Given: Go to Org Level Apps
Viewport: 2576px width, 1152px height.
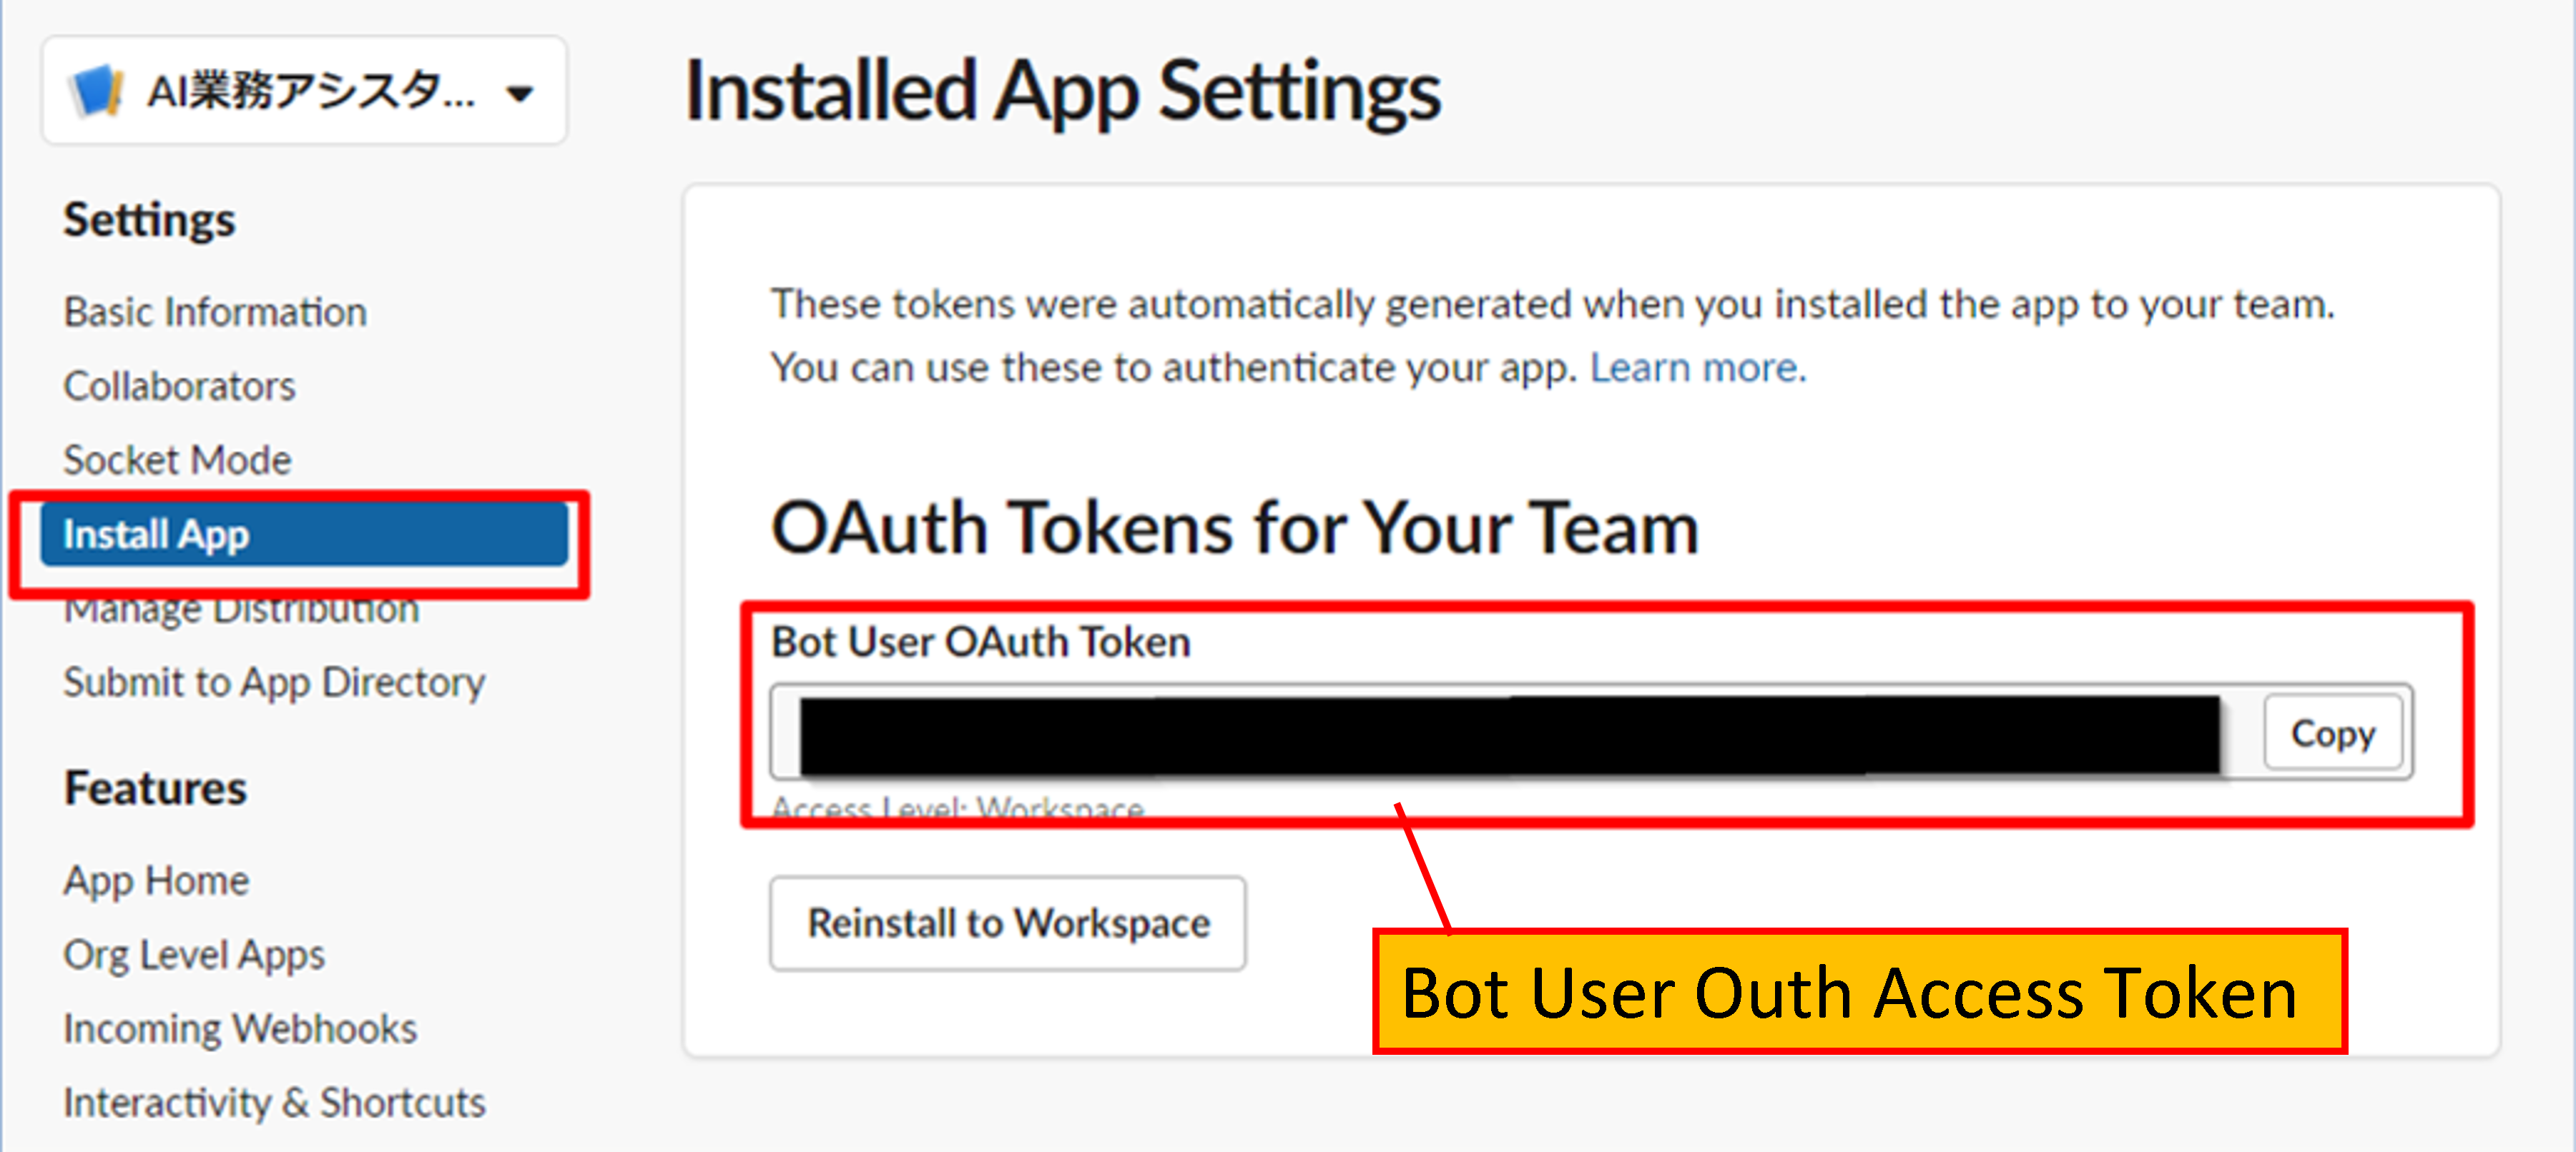Looking at the screenshot, I should [194, 954].
